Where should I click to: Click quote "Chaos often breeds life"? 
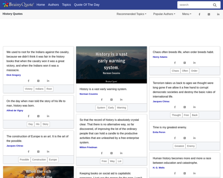[183, 52]
